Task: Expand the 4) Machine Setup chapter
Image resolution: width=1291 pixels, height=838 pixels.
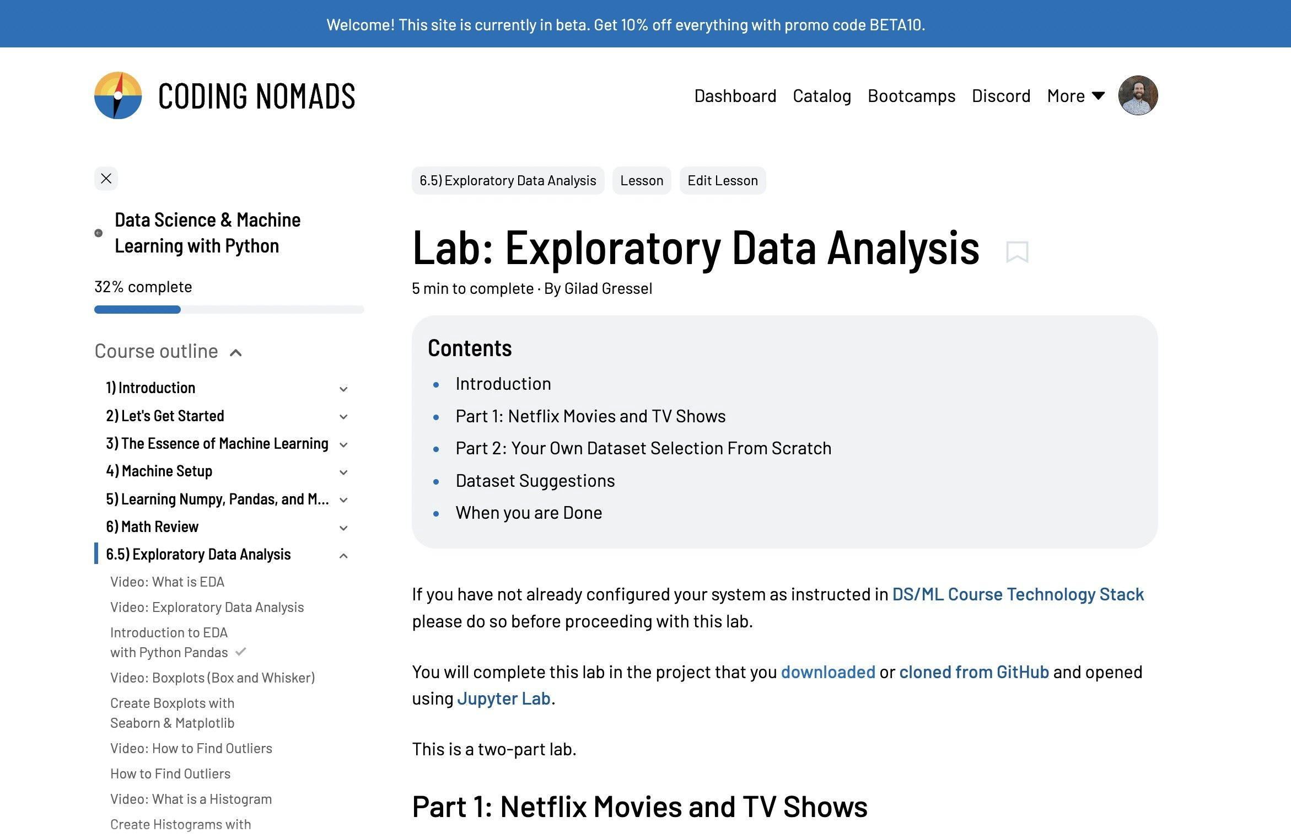Action: [x=343, y=472]
